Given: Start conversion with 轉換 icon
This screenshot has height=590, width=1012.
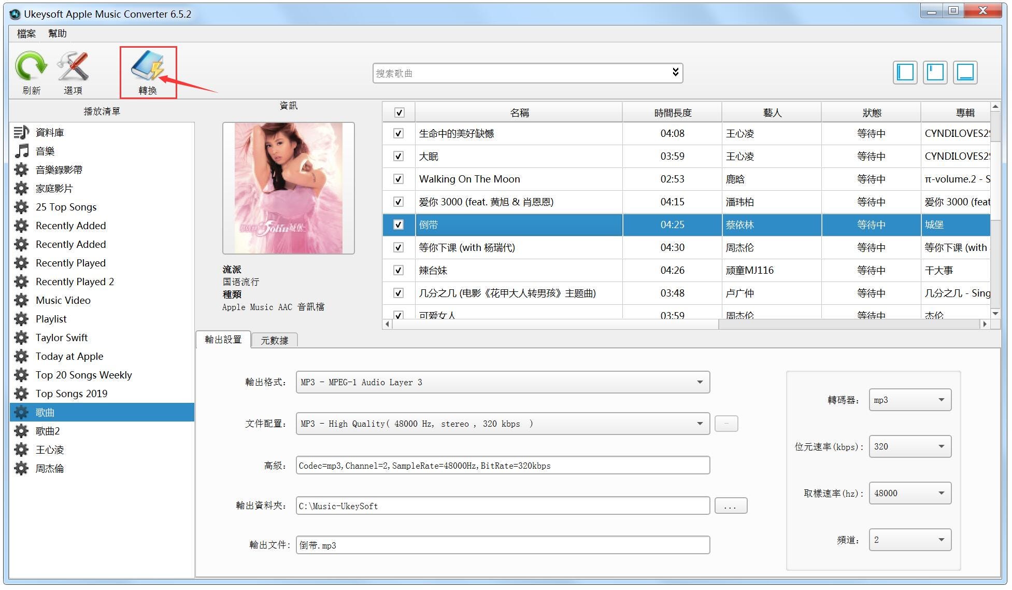Looking at the screenshot, I should point(148,66).
